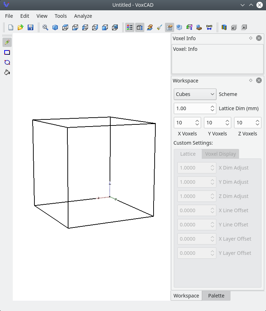Image resolution: width=266 pixels, height=311 pixels.
Task: Float the Workspace panel
Action: [x=251, y=80]
